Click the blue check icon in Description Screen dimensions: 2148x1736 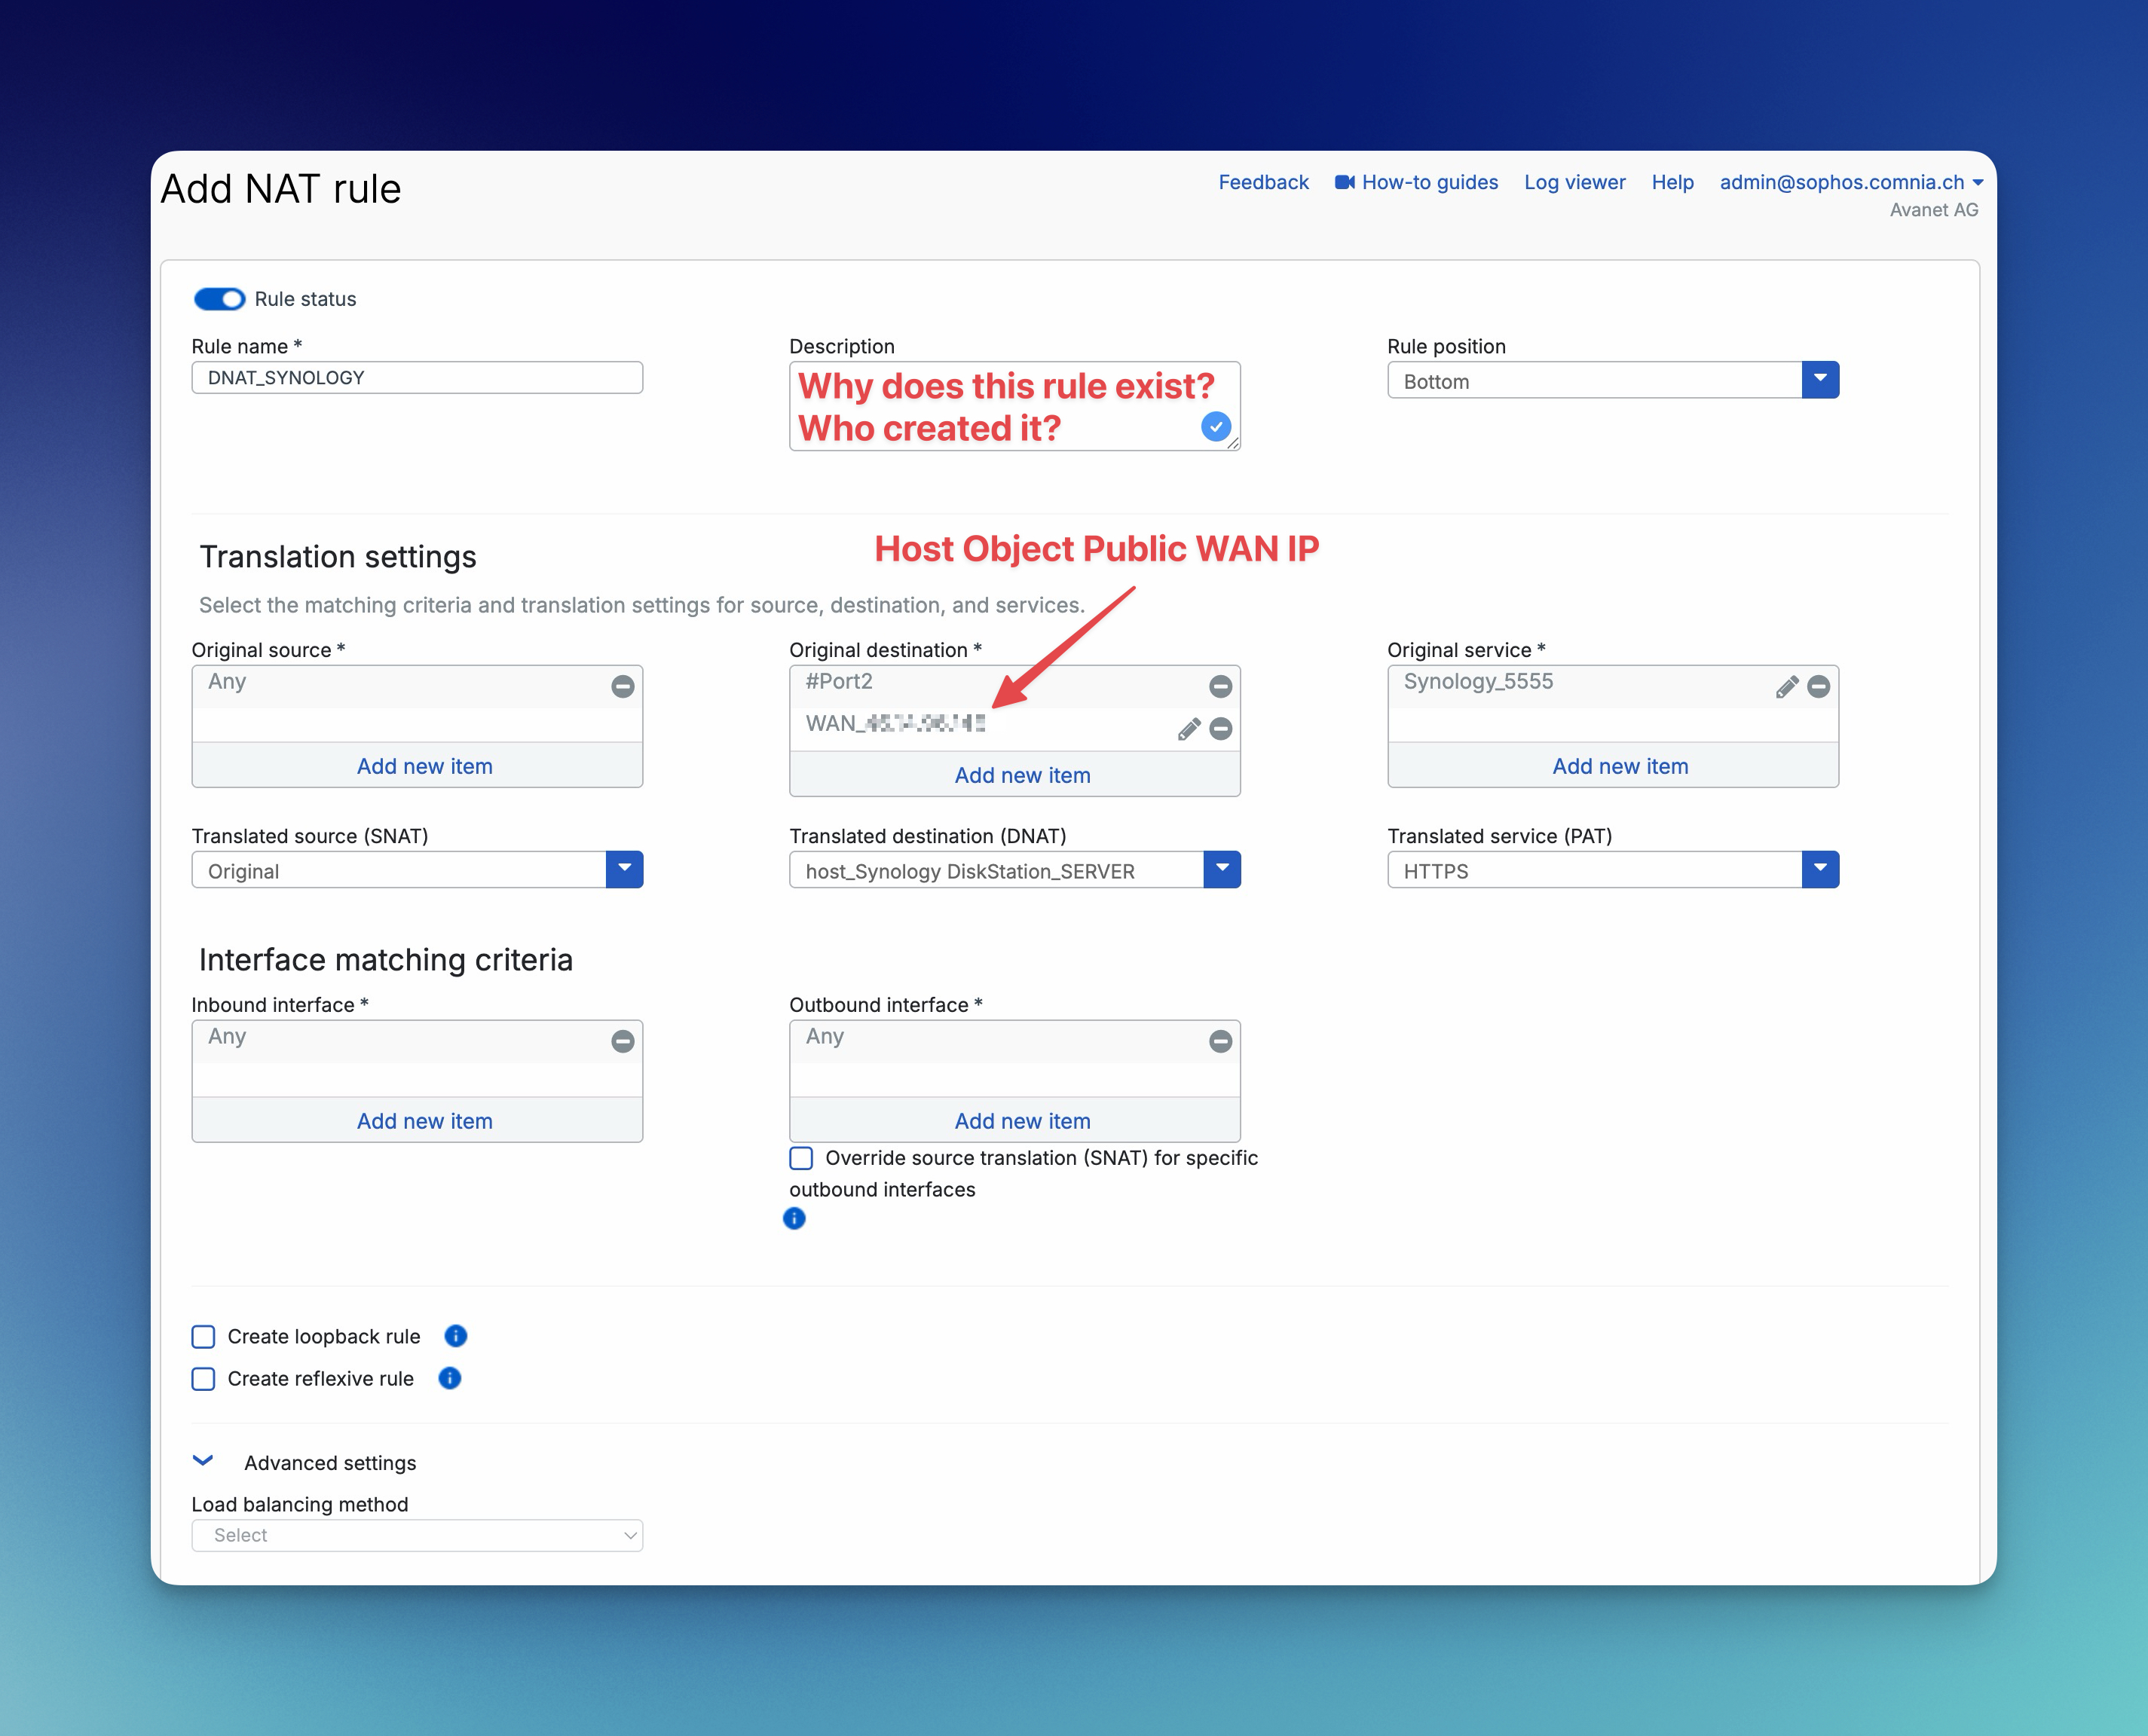tap(1216, 427)
